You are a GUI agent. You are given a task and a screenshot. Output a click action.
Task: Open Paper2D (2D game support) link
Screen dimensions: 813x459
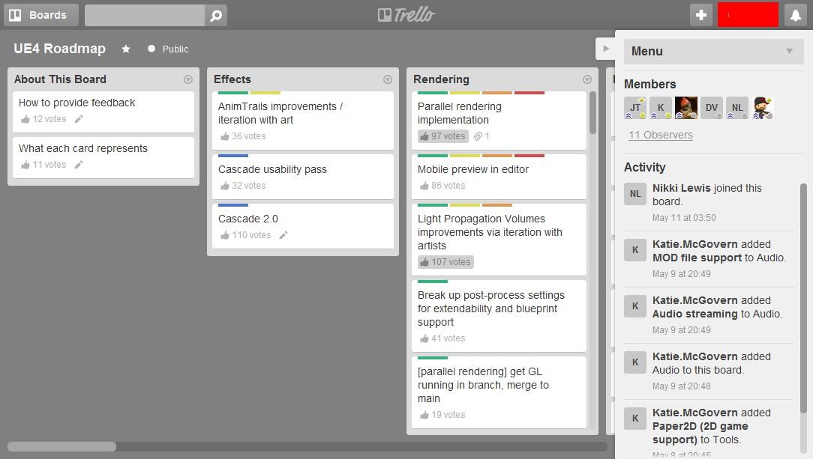click(700, 433)
